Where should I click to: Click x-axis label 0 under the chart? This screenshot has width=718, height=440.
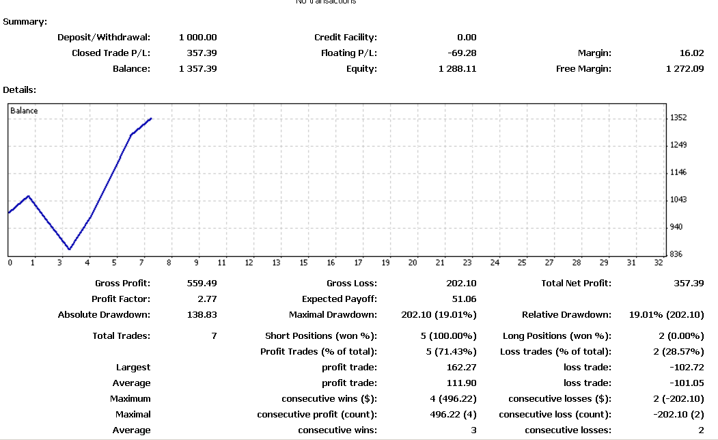click(x=10, y=263)
